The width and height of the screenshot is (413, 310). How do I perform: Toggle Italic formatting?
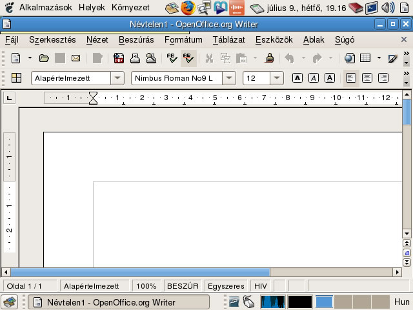click(314, 78)
